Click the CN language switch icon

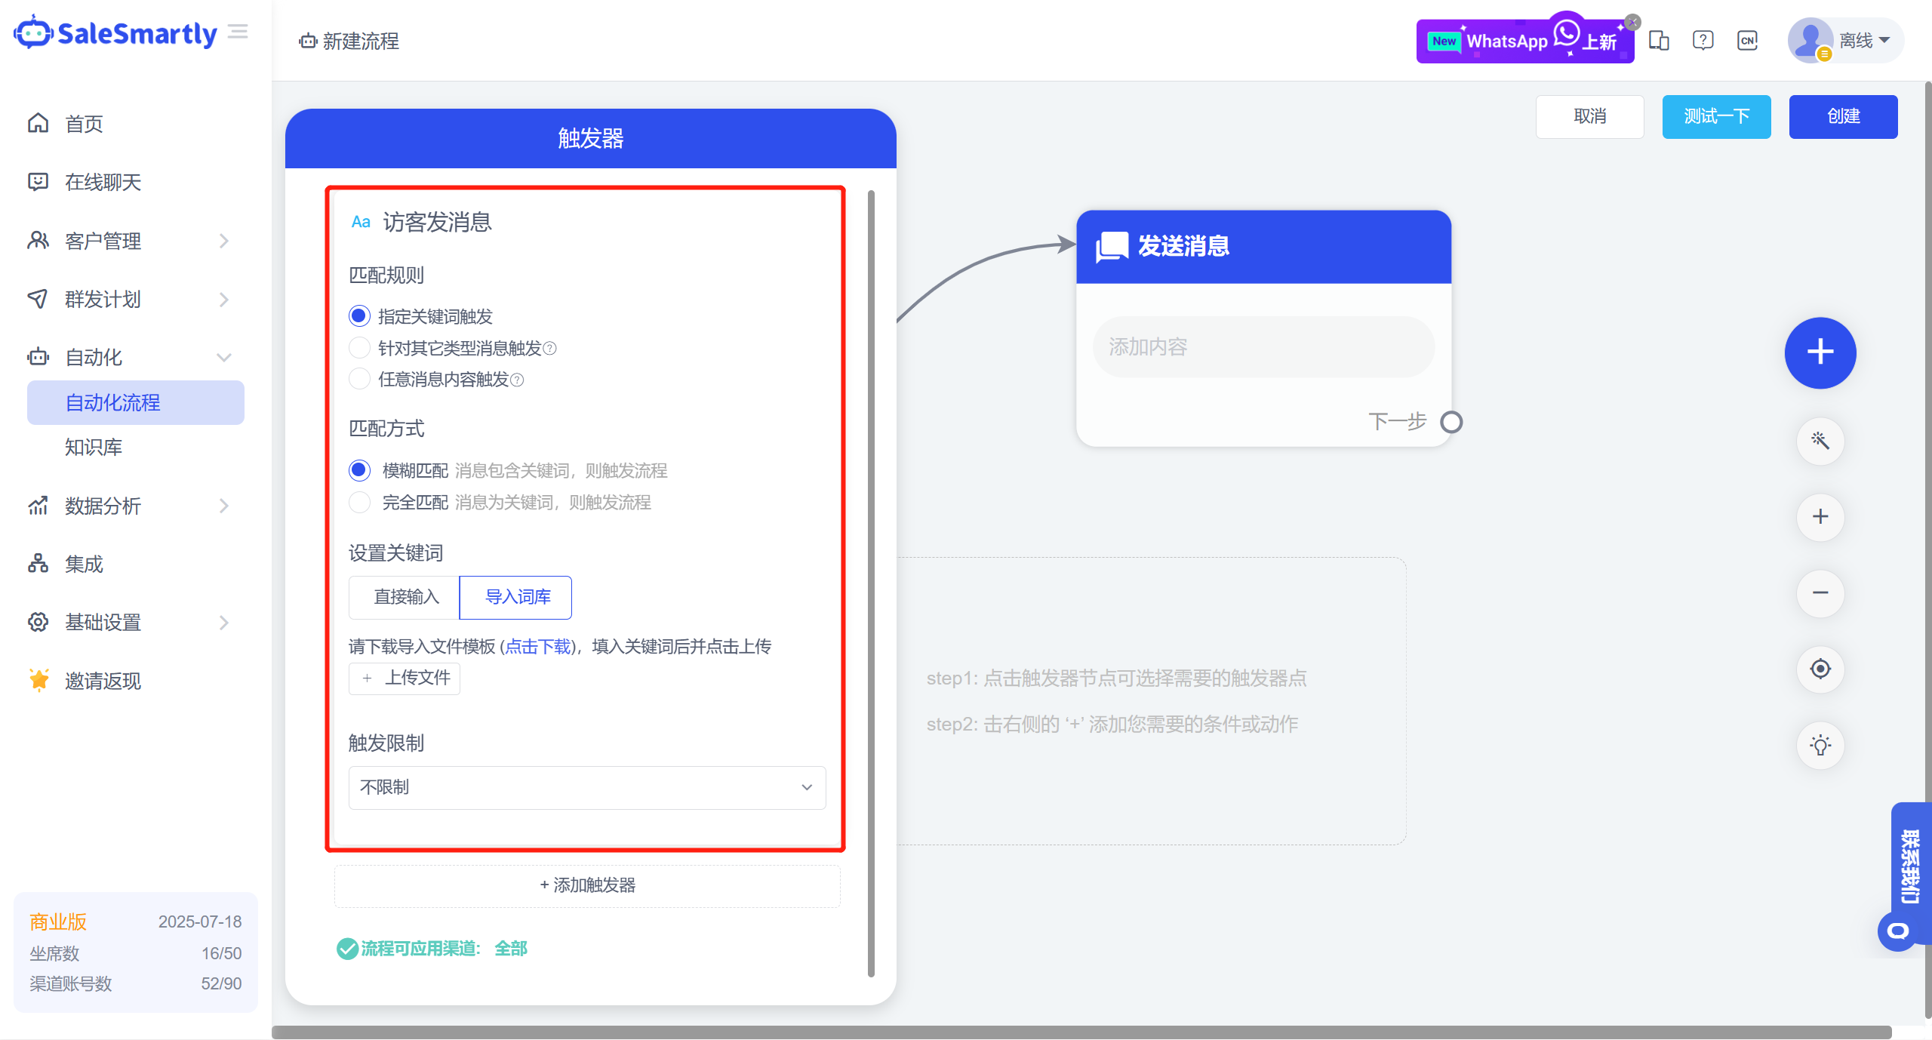point(1747,41)
